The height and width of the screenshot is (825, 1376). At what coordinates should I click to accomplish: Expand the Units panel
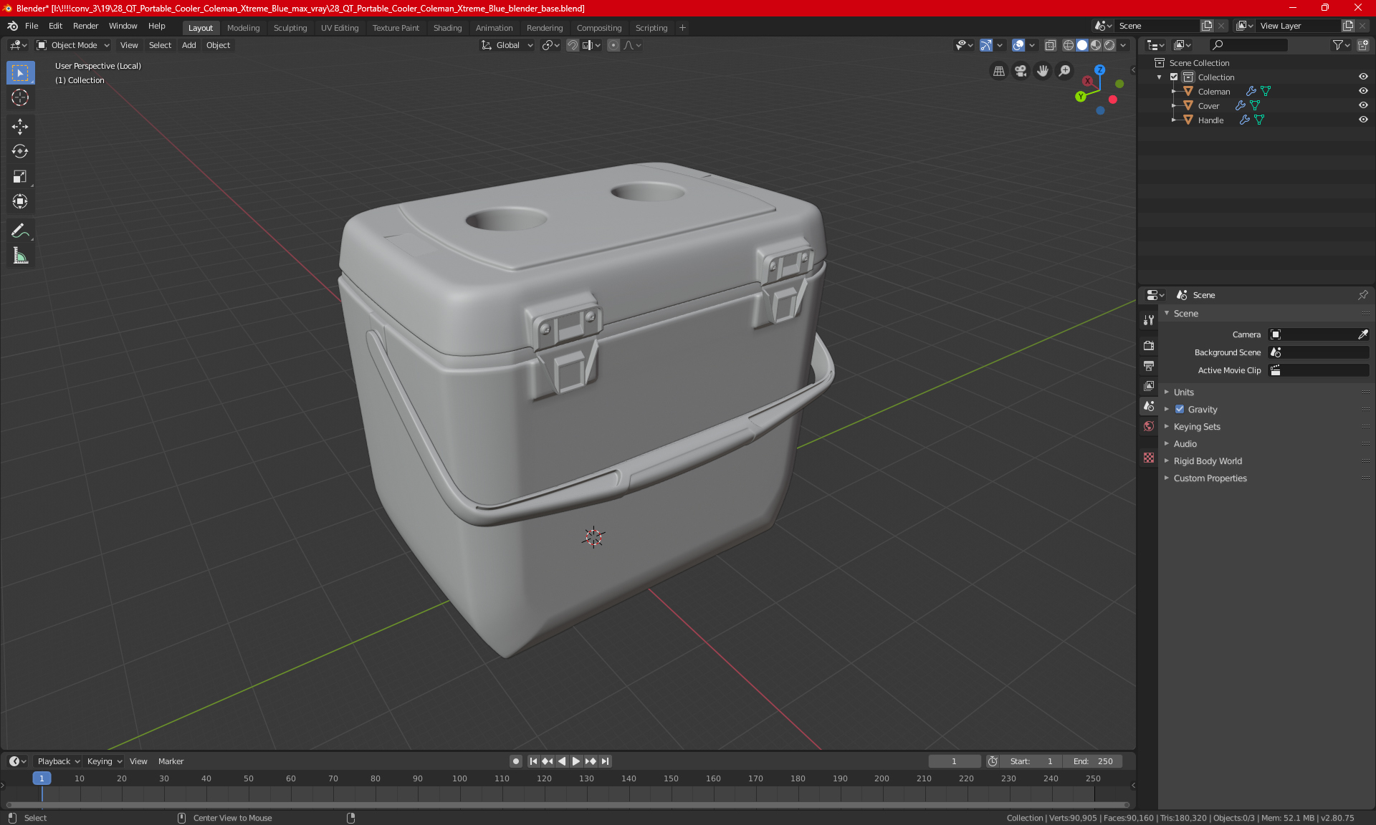1184,392
